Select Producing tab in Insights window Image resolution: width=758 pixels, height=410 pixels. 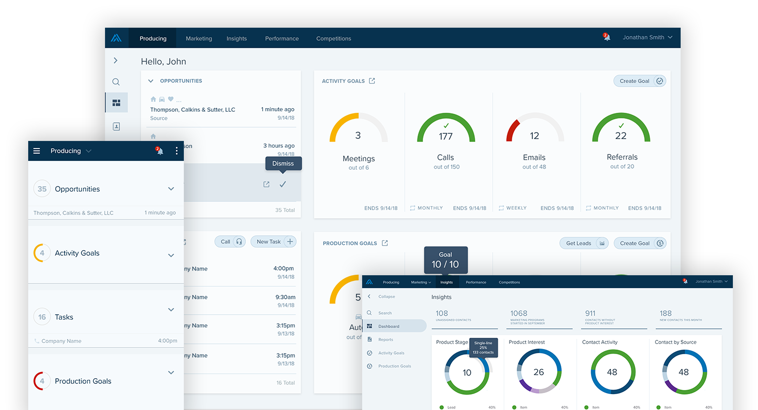click(391, 282)
